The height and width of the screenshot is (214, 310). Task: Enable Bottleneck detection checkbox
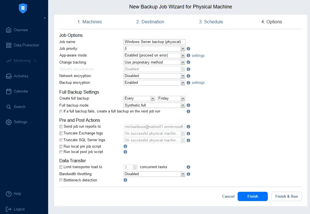click(x=61, y=180)
